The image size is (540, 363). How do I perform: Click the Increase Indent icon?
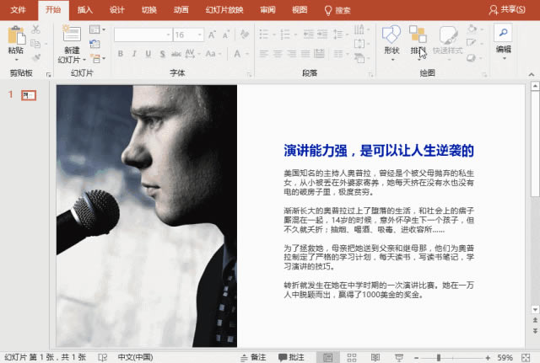(322, 35)
